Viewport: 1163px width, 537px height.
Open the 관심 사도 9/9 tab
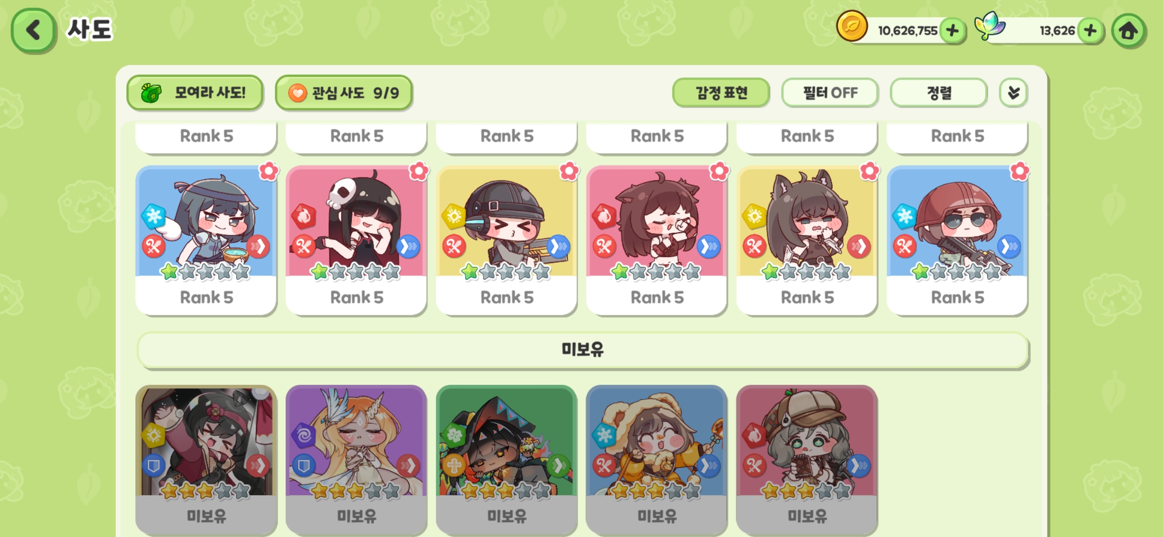click(344, 93)
